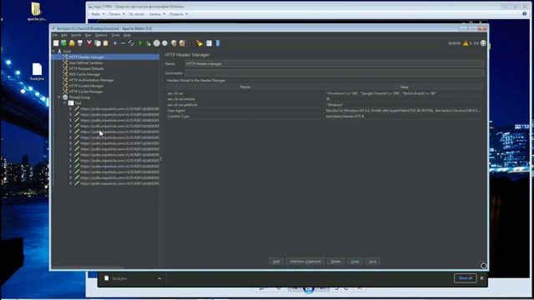The width and height of the screenshot is (534, 300).
Task: Open the Templates toolbar icon
Action: [63, 43]
